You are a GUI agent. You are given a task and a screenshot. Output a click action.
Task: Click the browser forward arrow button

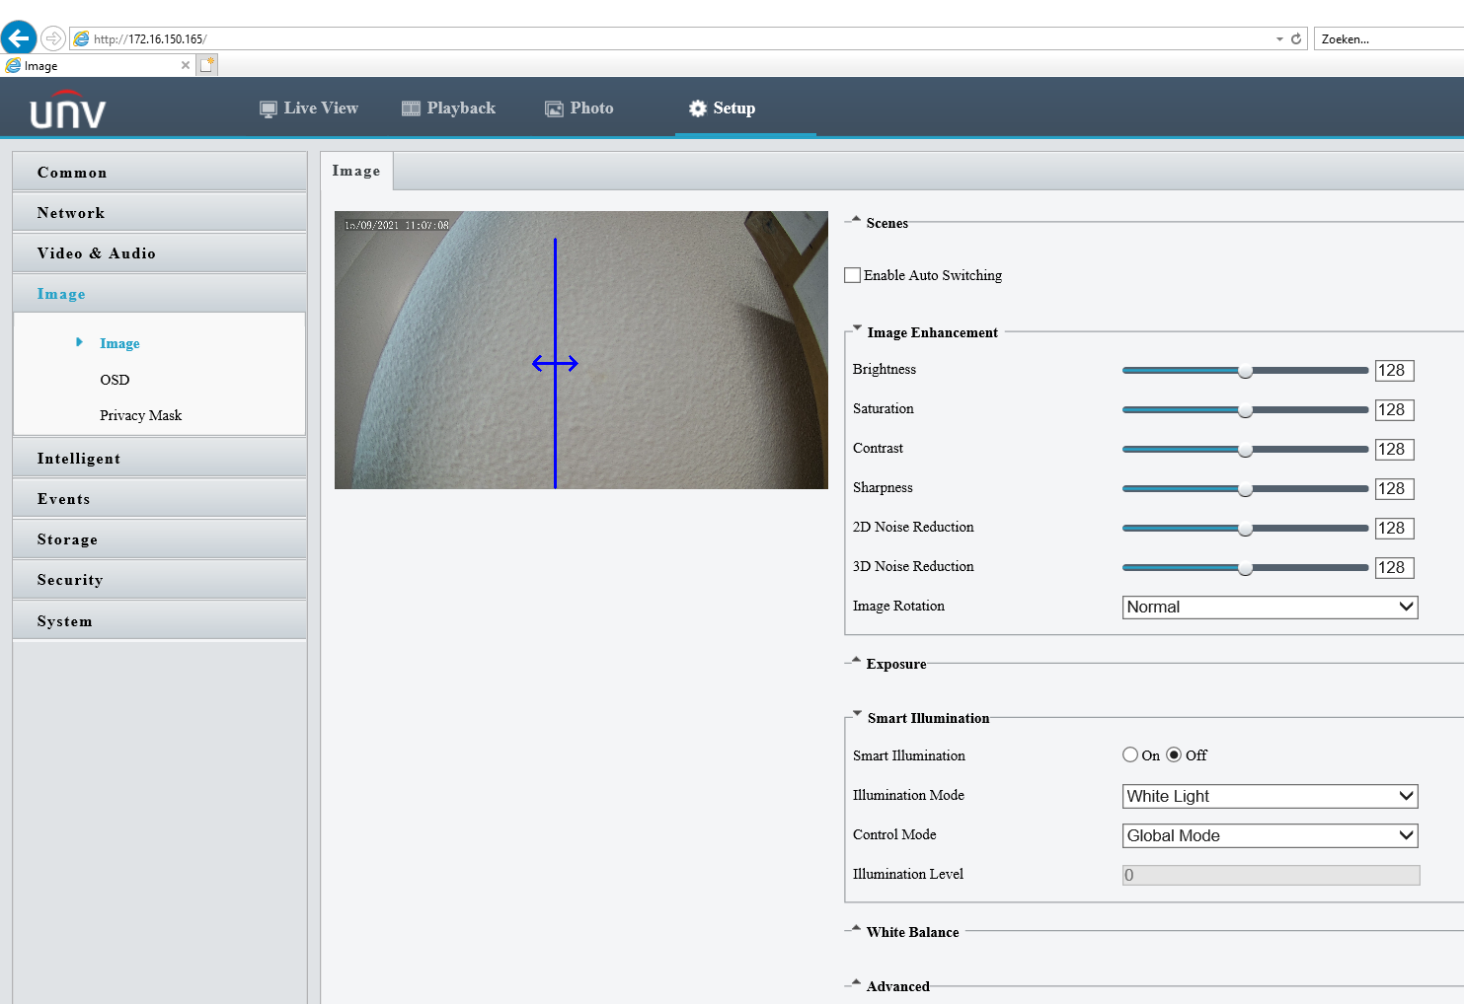(53, 38)
